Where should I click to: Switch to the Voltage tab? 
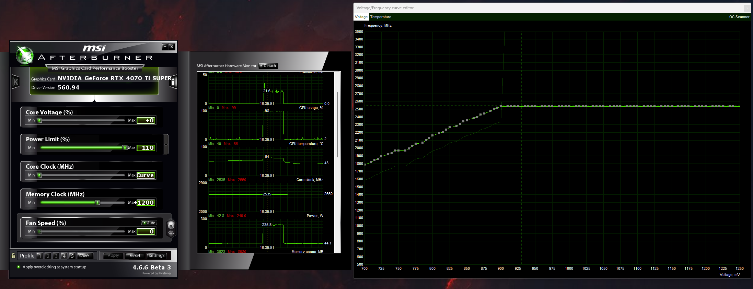361,17
